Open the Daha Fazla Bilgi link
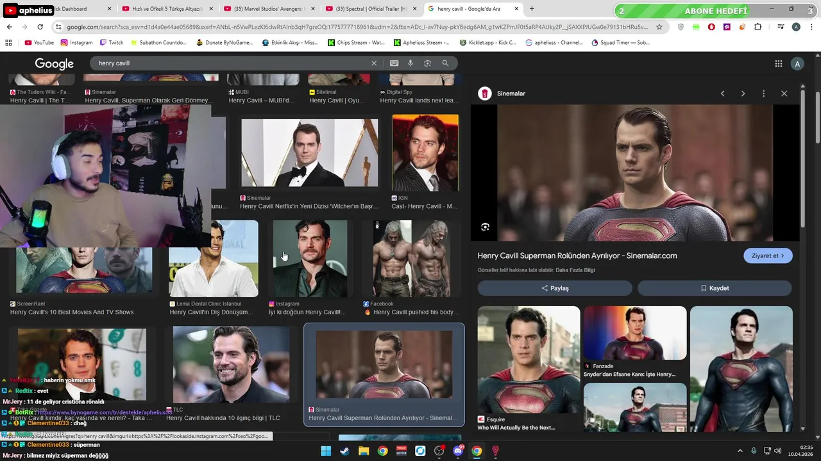 click(x=575, y=270)
